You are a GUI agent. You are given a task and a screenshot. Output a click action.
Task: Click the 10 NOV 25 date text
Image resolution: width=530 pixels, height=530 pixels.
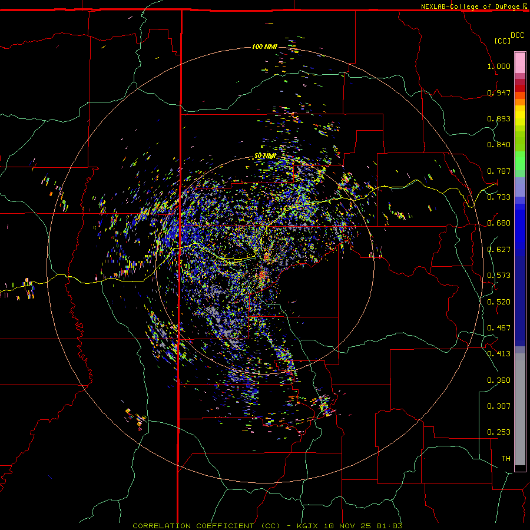point(347,526)
